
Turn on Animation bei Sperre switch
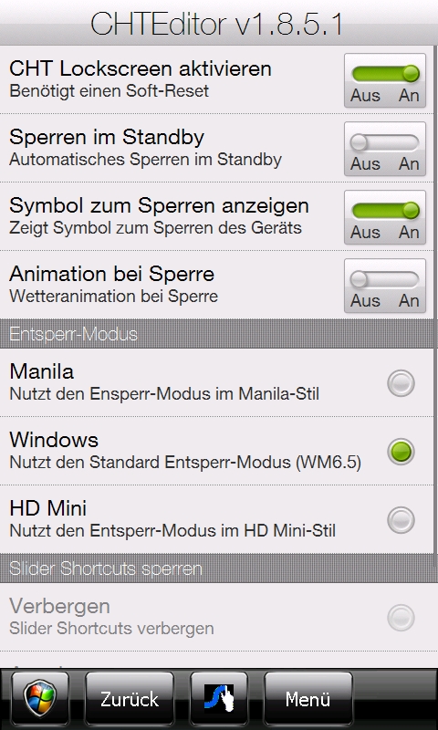(385, 286)
